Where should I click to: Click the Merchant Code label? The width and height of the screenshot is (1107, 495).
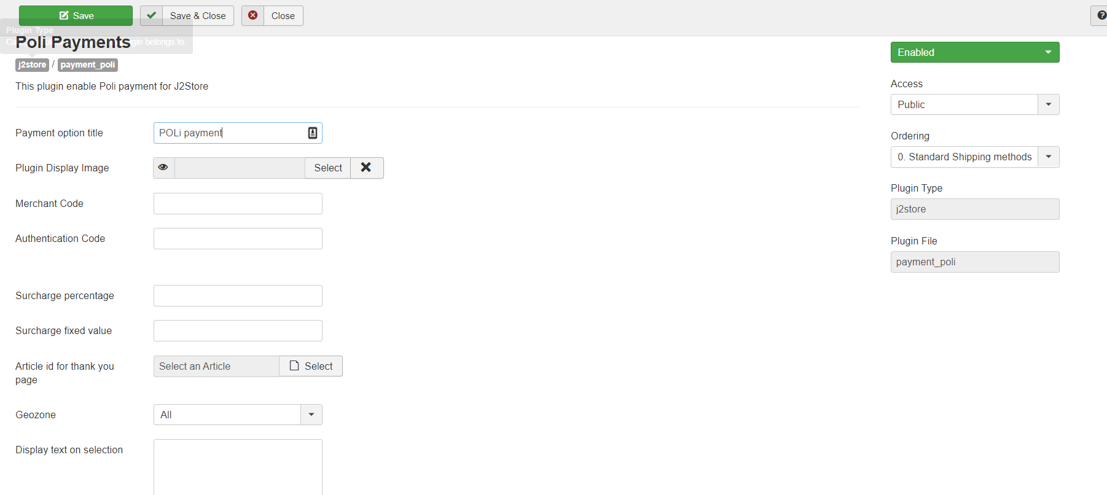[x=49, y=203]
